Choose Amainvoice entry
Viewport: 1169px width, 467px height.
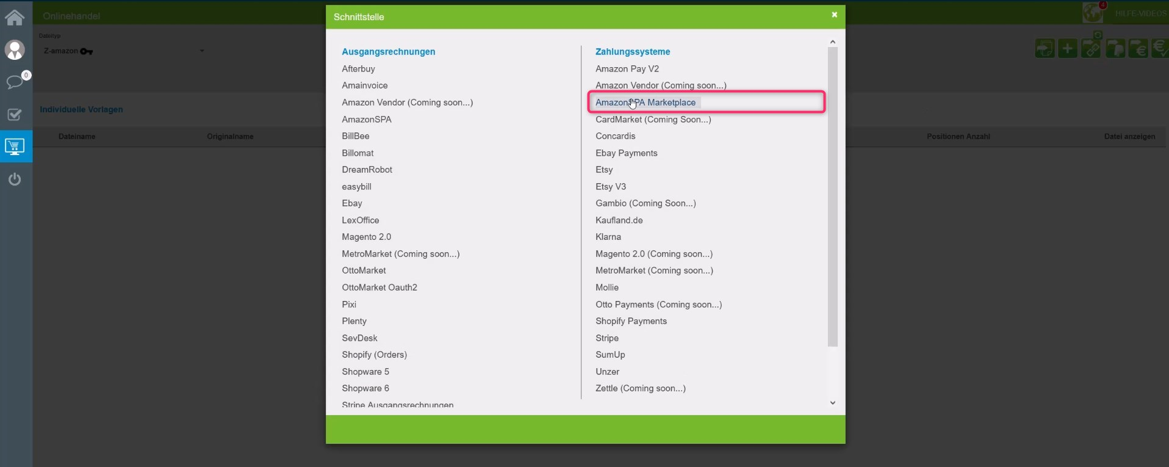point(365,85)
